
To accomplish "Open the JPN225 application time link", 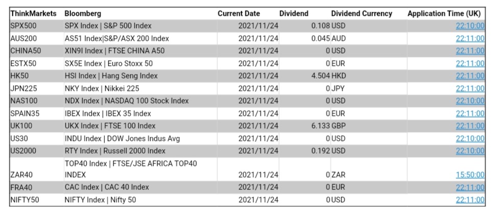I will point(470,88).
